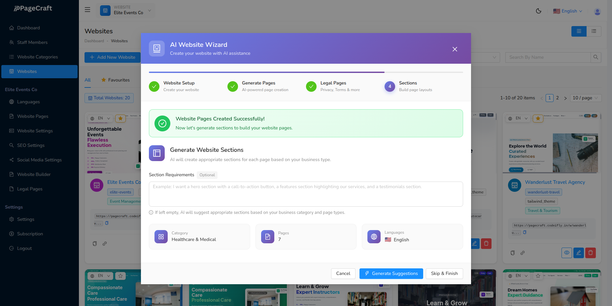This screenshot has width=612, height=306.
Task: Click the edit pencil on Wanderlust Travel Agency
Action: pyautogui.click(x=578, y=253)
